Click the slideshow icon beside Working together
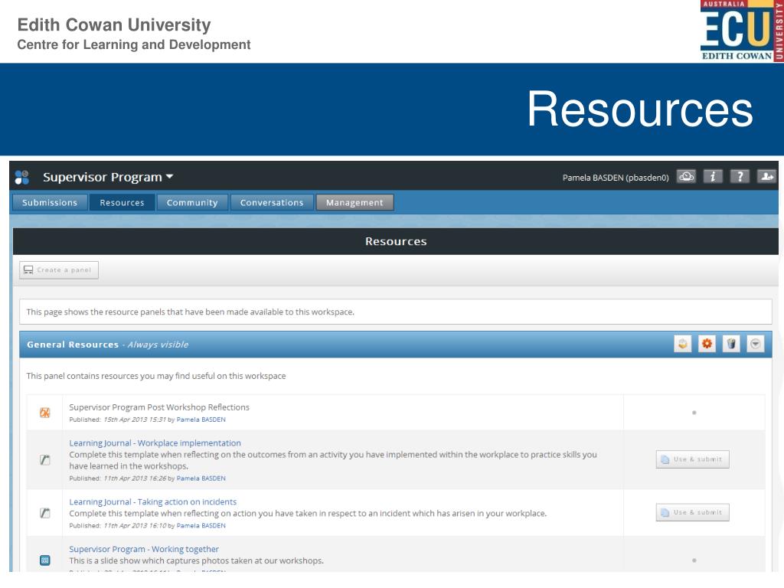The height and width of the screenshot is (588, 784). [45, 560]
